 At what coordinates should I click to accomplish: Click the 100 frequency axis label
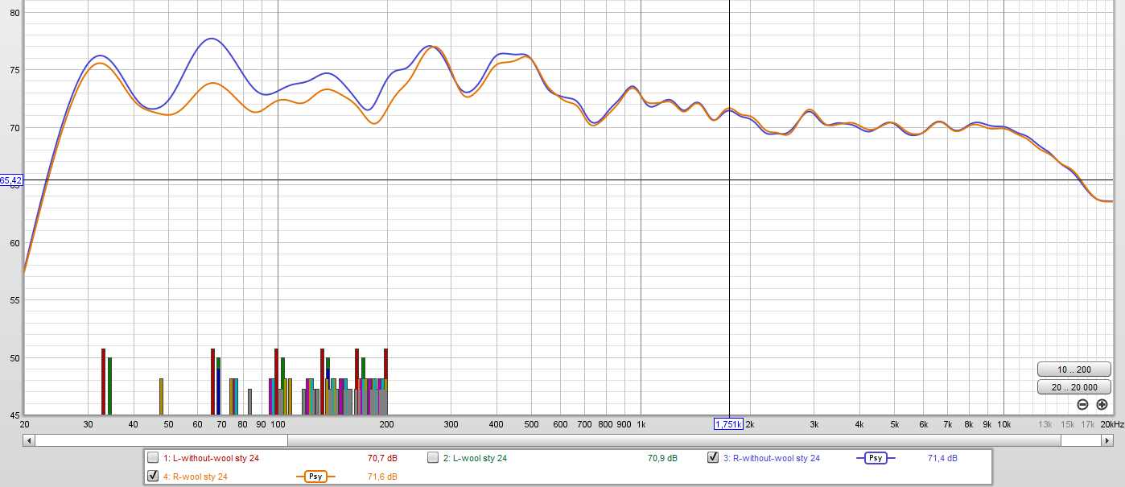(x=278, y=424)
